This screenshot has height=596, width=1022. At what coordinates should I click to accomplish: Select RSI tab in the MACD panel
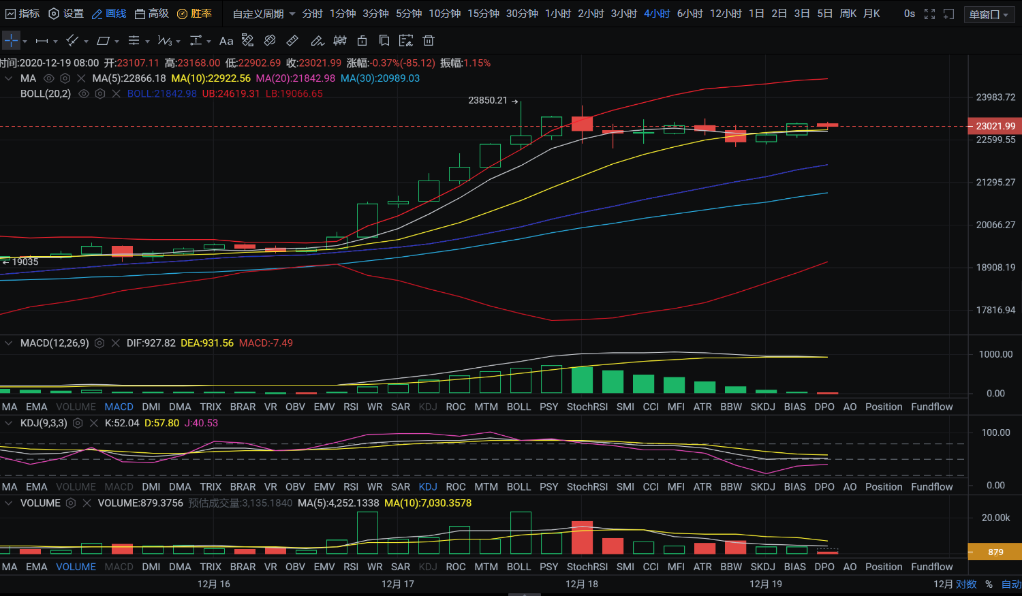click(351, 407)
